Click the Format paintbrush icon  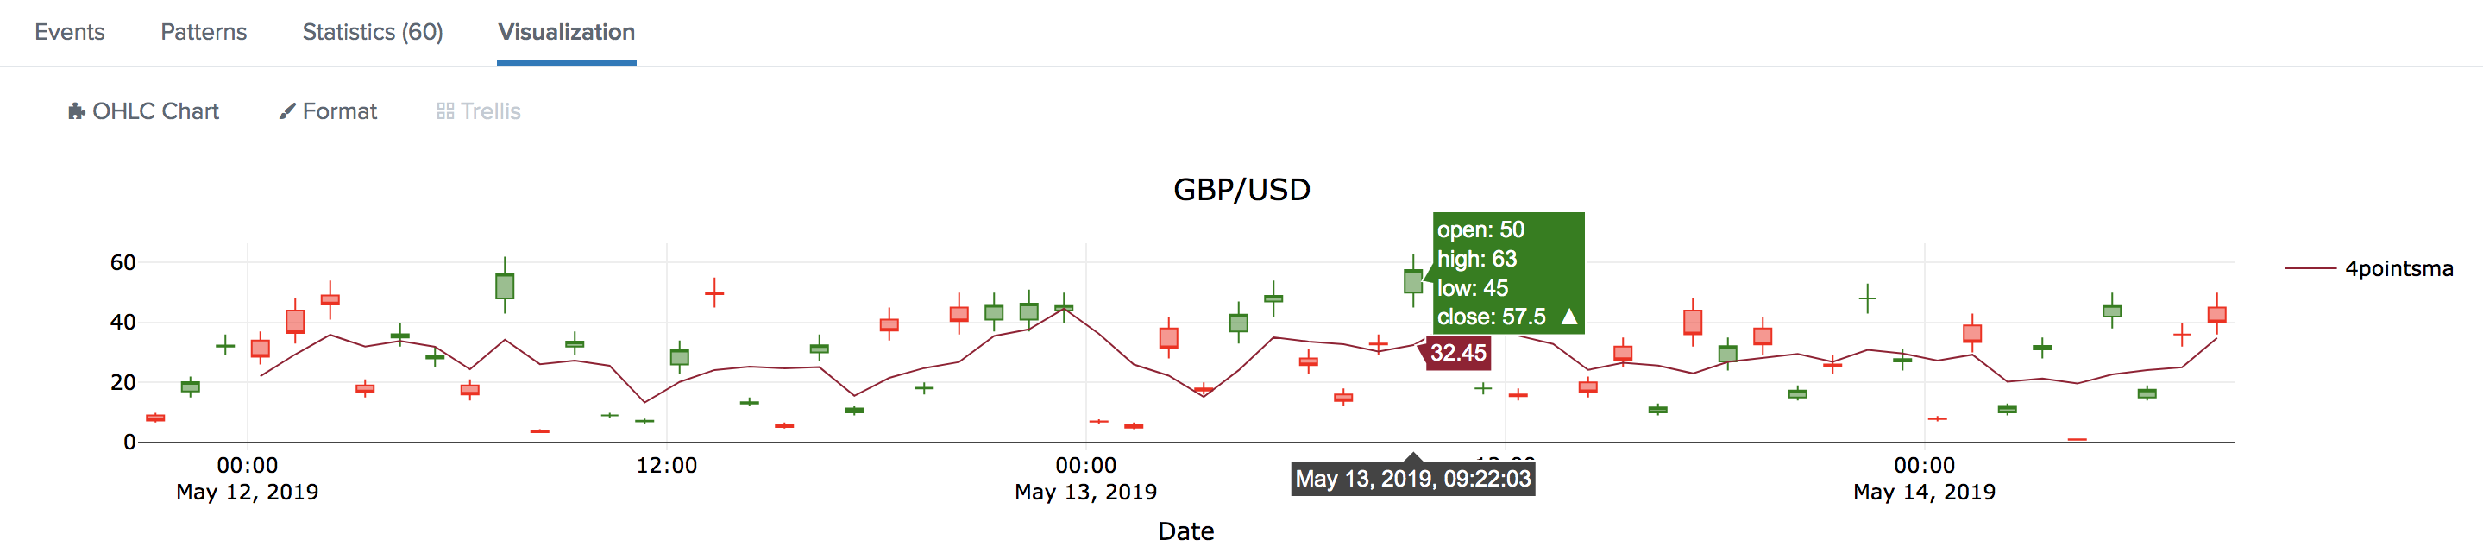[287, 112]
